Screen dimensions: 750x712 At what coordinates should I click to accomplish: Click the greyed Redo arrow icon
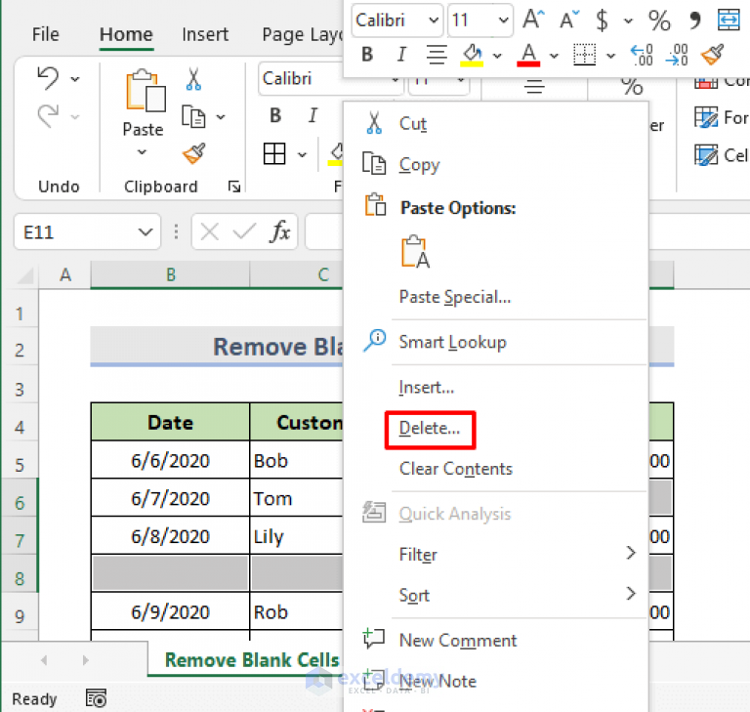(x=48, y=116)
